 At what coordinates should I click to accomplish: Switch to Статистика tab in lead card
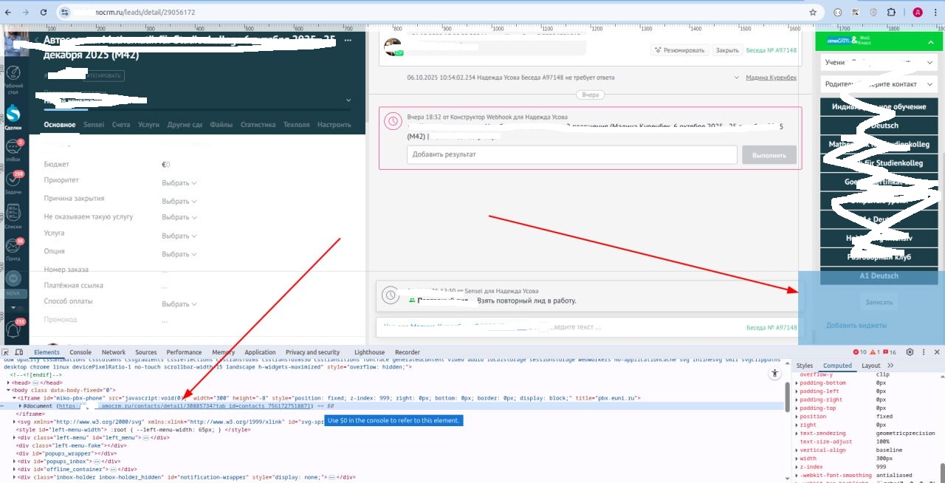click(258, 125)
